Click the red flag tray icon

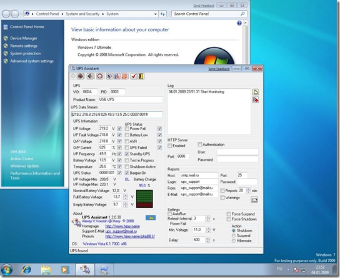296,270
